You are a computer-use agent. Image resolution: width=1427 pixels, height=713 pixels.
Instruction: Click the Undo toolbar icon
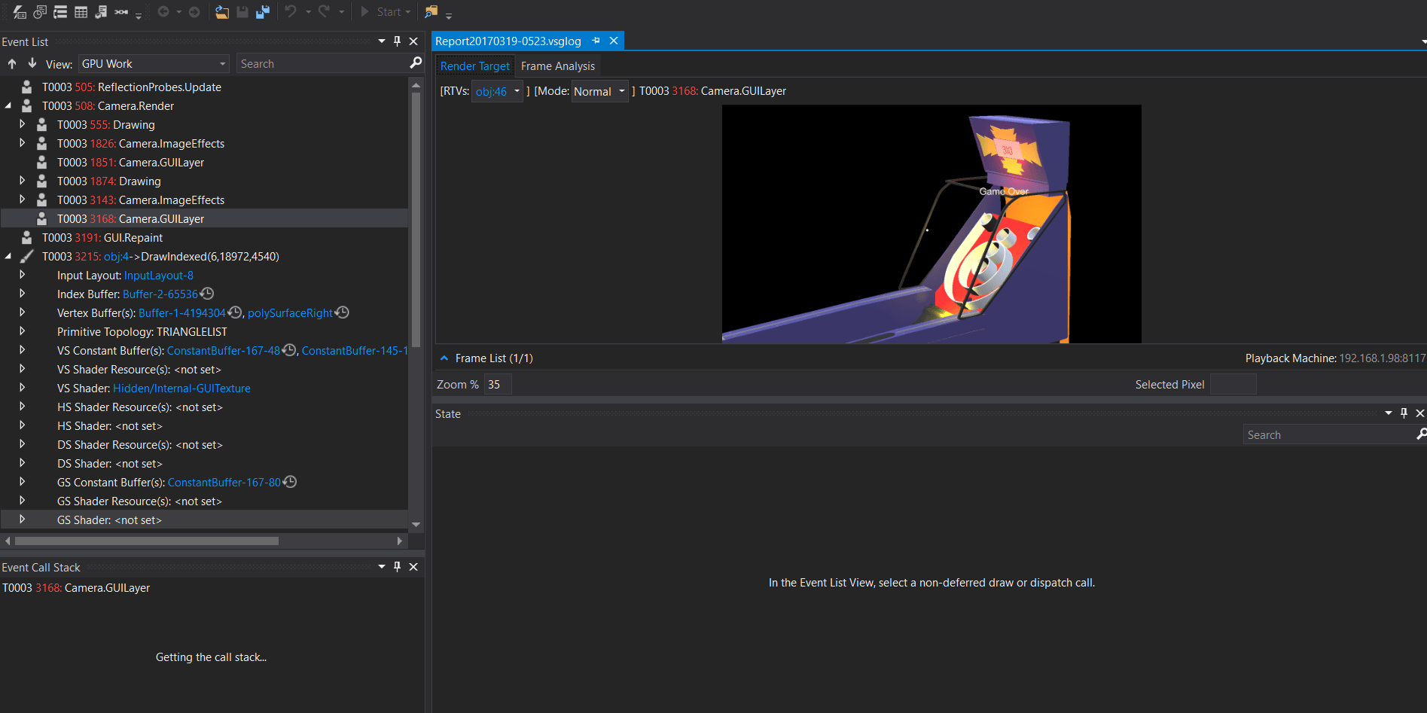[x=292, y=11]
